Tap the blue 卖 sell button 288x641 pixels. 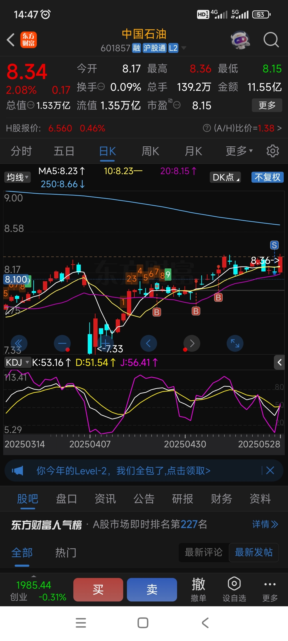pyautogui.click(x=152, y=589)
